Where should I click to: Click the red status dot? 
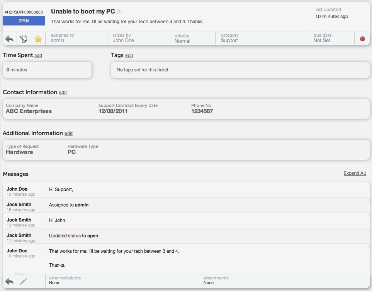tap(362, 39)
